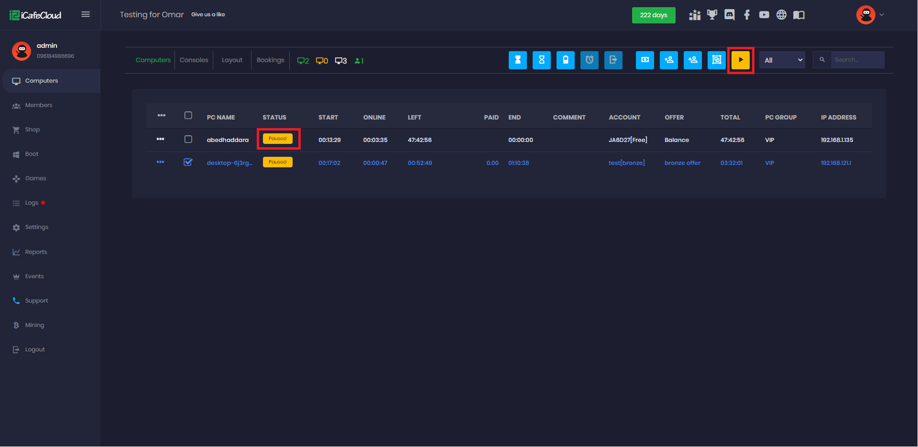Open Members in the sidebar
Viewport: 918px width, 447px height.
click(x=39, y=105)
